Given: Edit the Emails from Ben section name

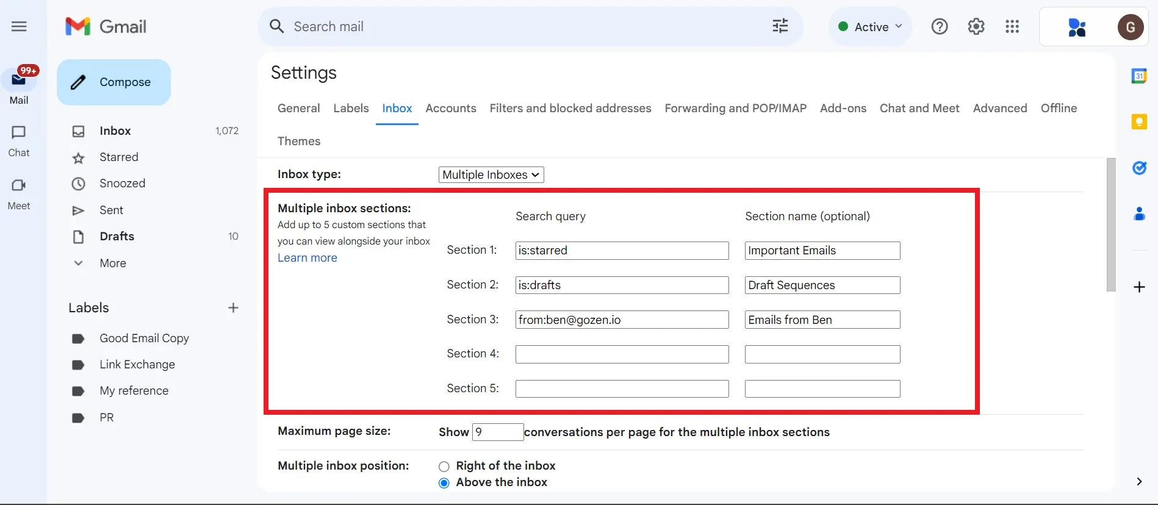Looking at the screenshot, I should 822,320.
